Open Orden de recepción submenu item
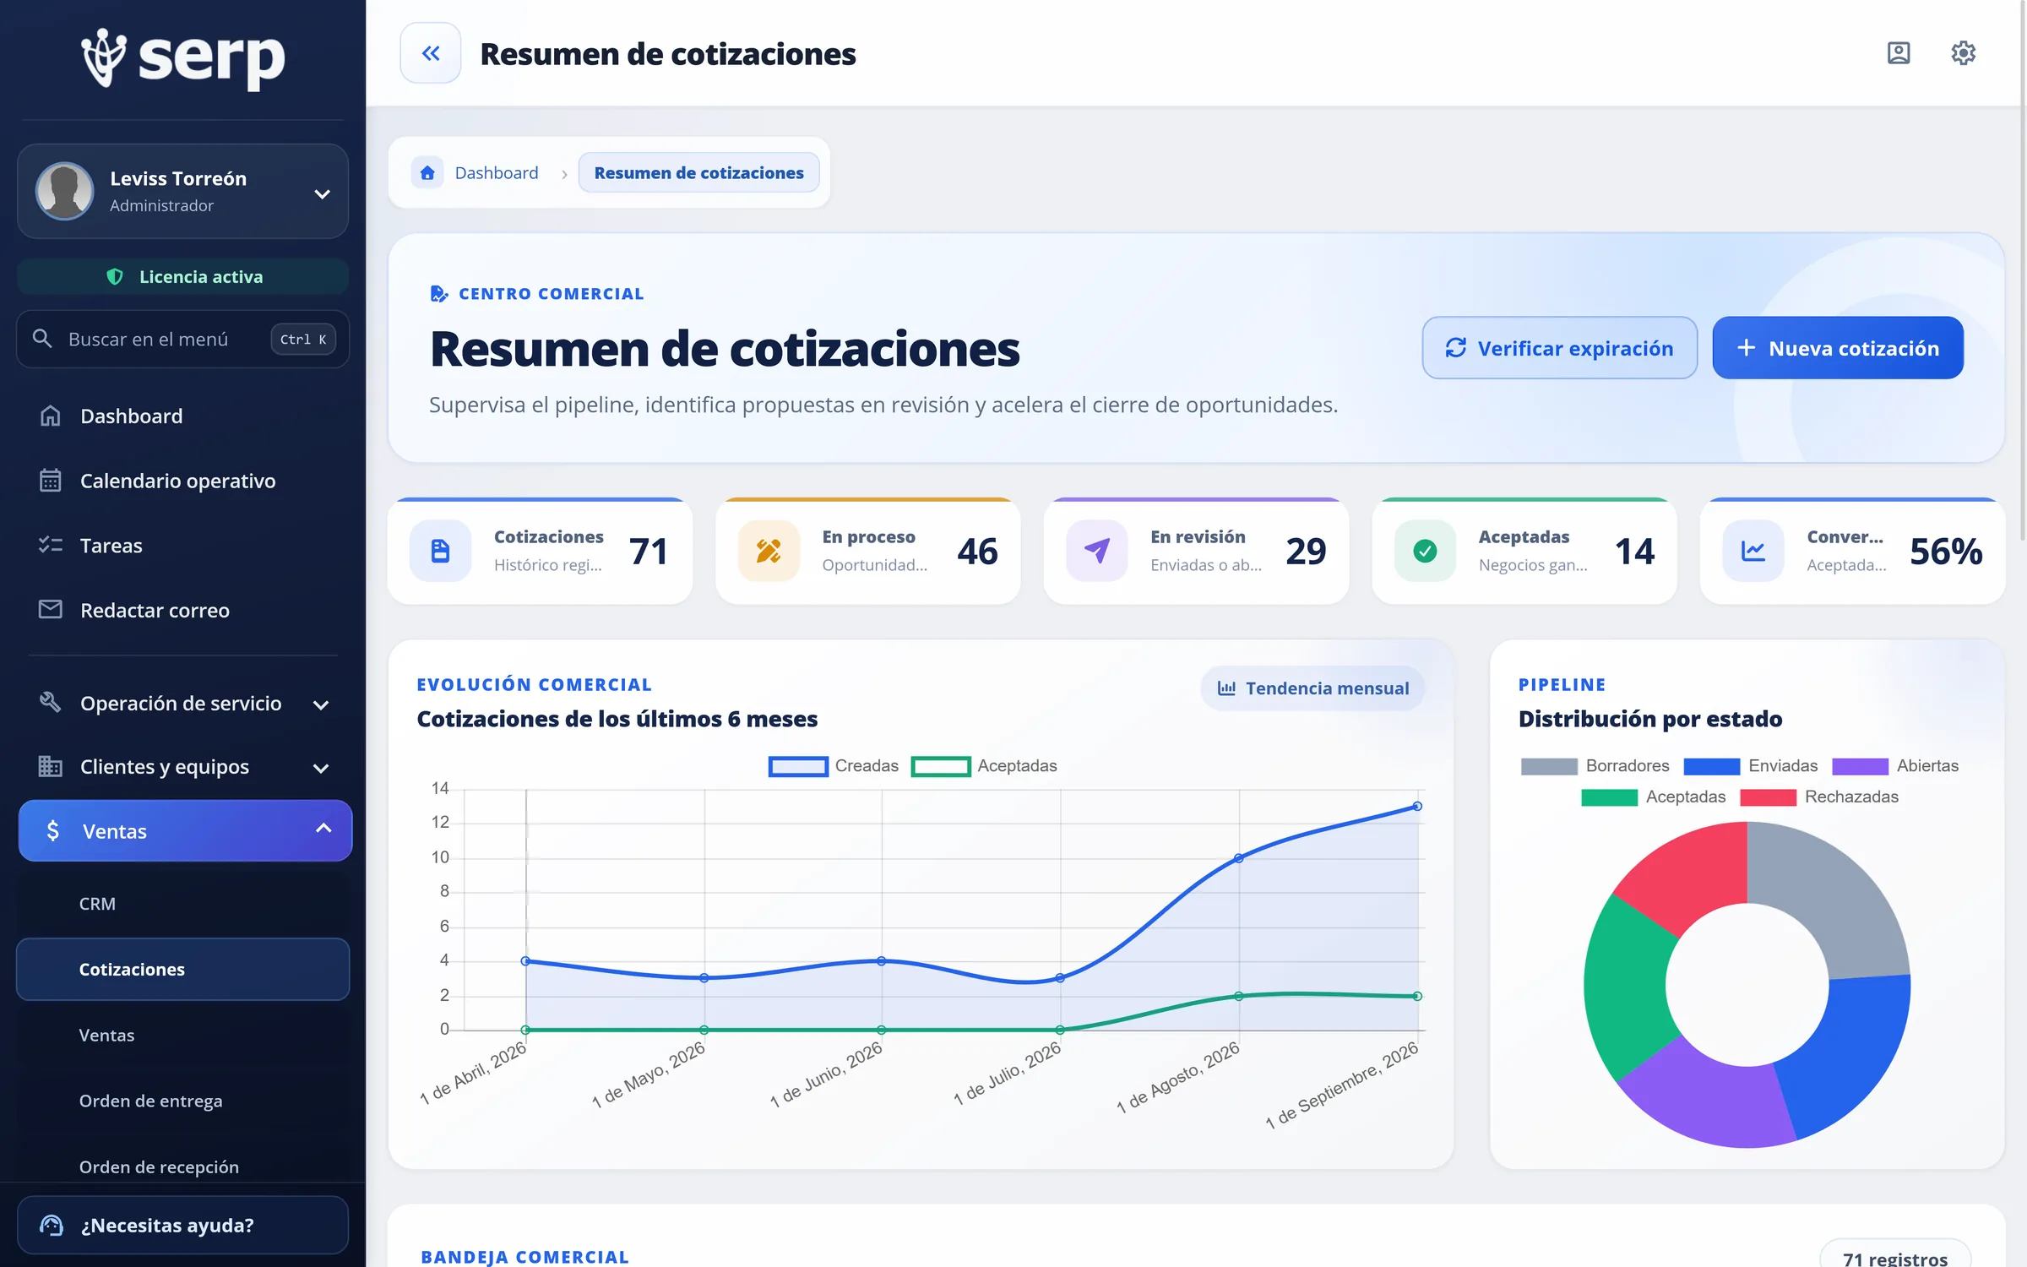Screen dimensions: 2027x1267 coord(182,1166)
